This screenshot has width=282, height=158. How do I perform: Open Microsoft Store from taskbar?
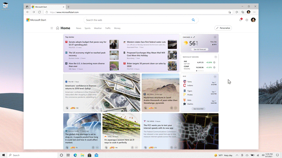(x=90, y=155)
